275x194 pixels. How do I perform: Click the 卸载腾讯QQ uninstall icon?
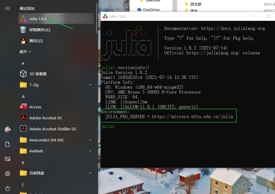23,30
